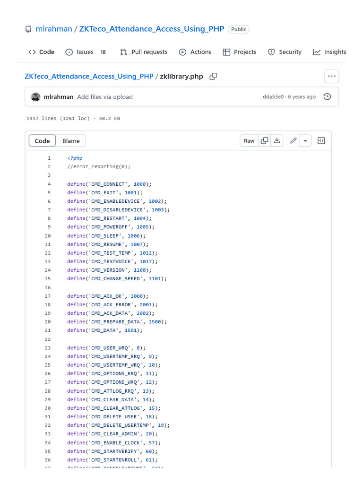This screenshot has width=363, height=484.
Task: Open commit dda53e0 link
Action: click(273, 97)
